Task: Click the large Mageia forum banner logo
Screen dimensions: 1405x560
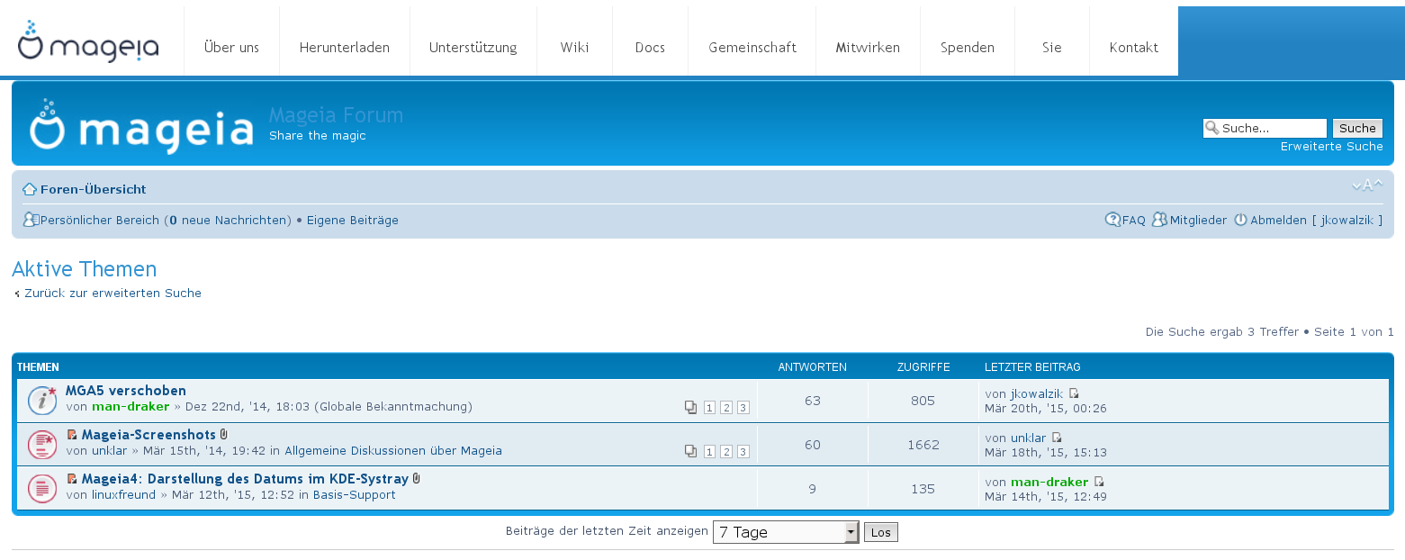Action: click(141, 126)
